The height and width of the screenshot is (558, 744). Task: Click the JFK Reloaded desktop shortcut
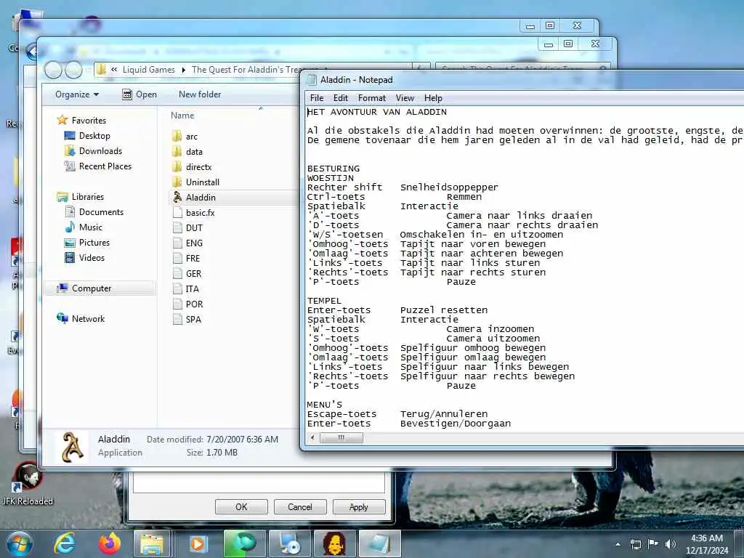pos(28,484)
